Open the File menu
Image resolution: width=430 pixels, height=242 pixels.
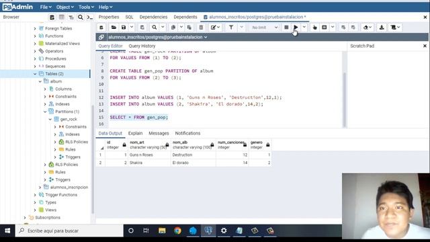click(46, 7)
